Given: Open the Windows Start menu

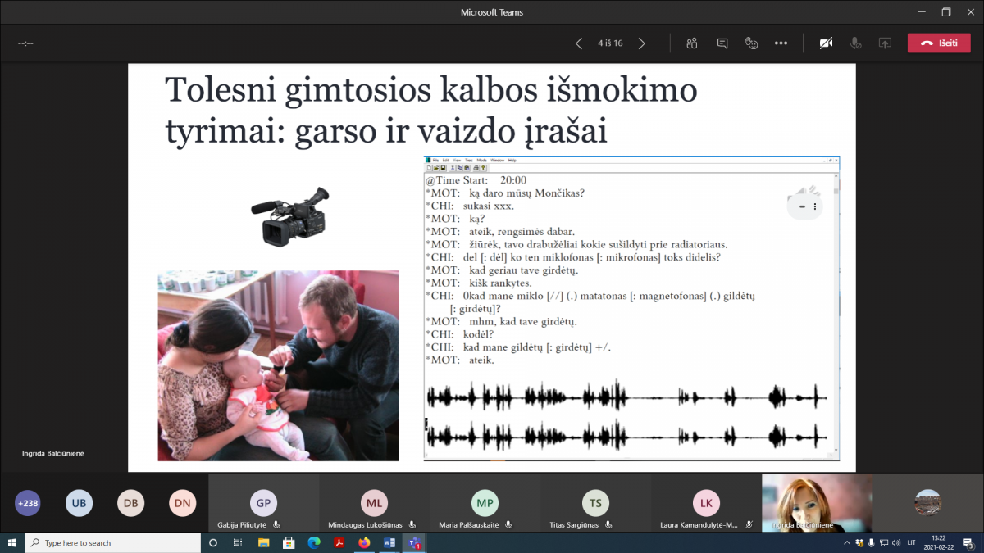Looking at the screenshot, I should point(12,542).
